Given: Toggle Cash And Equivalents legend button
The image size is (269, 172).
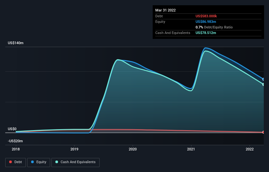Looking at the screenshot, I should (75, 162).
